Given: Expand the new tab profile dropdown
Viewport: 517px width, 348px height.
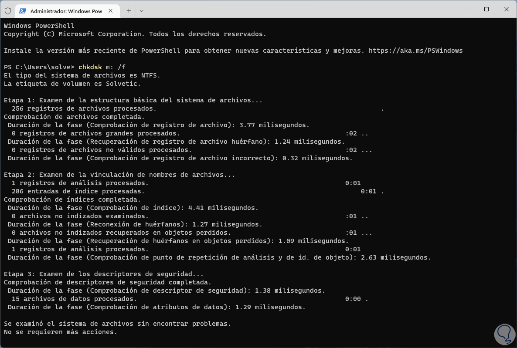Looking at the screenshot, I should [141, 11].
